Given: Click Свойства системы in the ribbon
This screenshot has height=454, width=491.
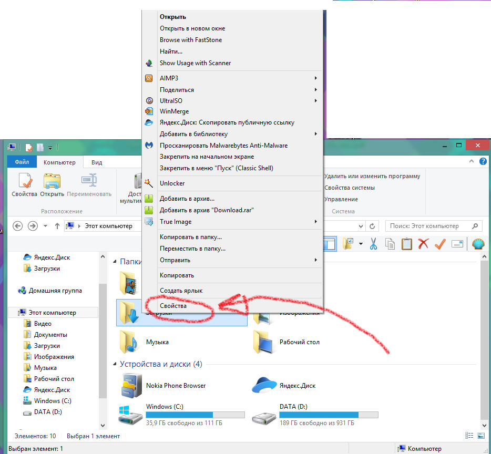Looking at the screenshot, I should pos(349,188).
